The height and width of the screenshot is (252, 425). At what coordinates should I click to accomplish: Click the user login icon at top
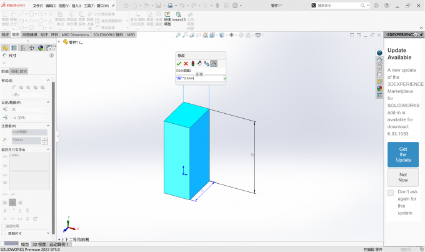[x=376, y=6]
